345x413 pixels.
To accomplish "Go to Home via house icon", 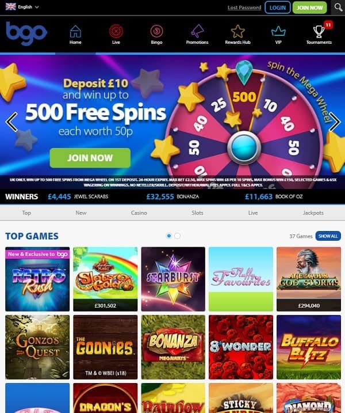I will coord(75,31).
